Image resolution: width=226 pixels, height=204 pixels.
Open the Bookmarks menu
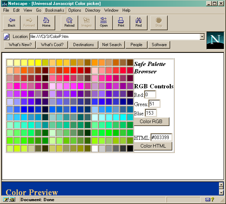(54, 10)
